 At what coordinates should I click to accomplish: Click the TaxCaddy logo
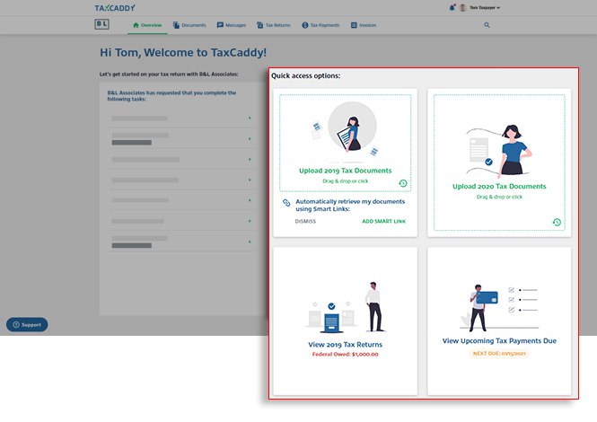[x=115, y=7]
